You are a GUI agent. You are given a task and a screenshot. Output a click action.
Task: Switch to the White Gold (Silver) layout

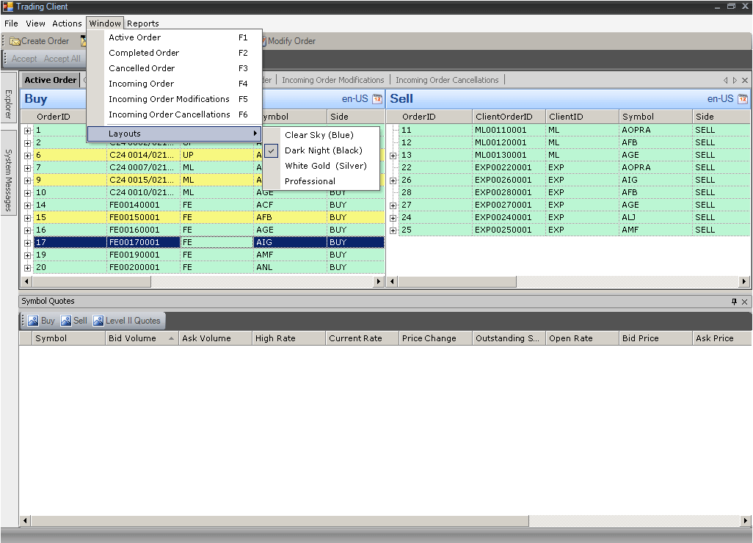click(325, 166)
